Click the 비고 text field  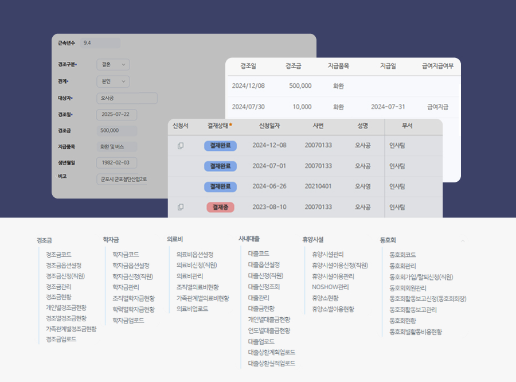[x=123, y=179]
